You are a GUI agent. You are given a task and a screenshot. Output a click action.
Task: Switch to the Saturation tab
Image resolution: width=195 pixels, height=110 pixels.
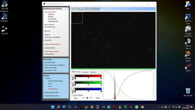93,72
